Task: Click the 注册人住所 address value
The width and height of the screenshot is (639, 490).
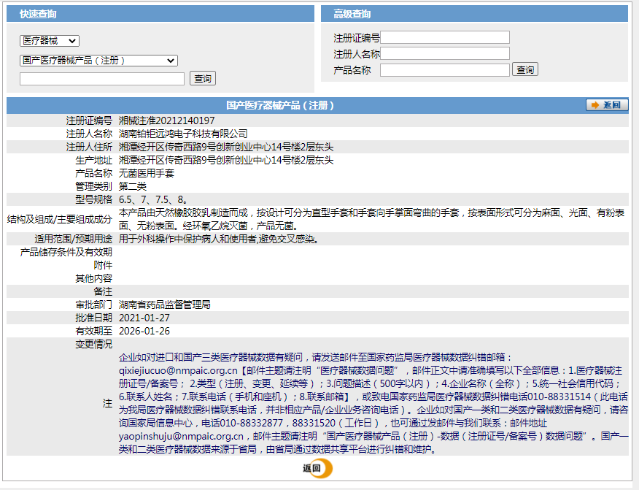Action: pos(226,147)
